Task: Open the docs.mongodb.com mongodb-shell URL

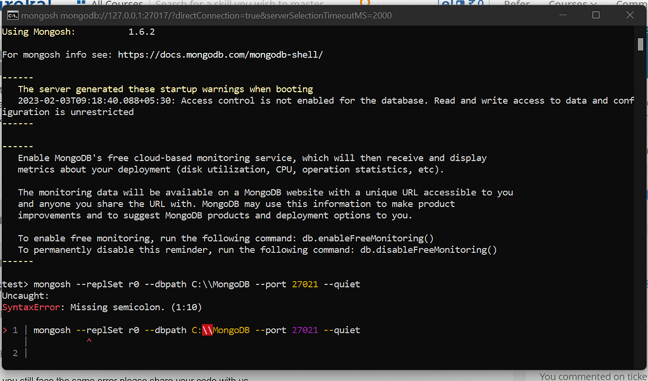Action: coord(220,55)
